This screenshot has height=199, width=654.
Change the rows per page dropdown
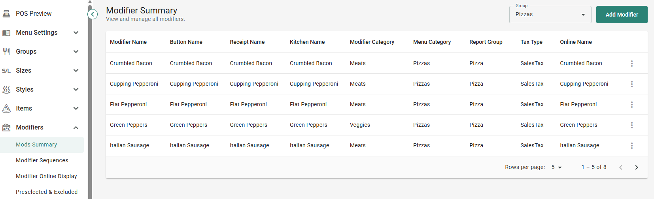point(556,167)
